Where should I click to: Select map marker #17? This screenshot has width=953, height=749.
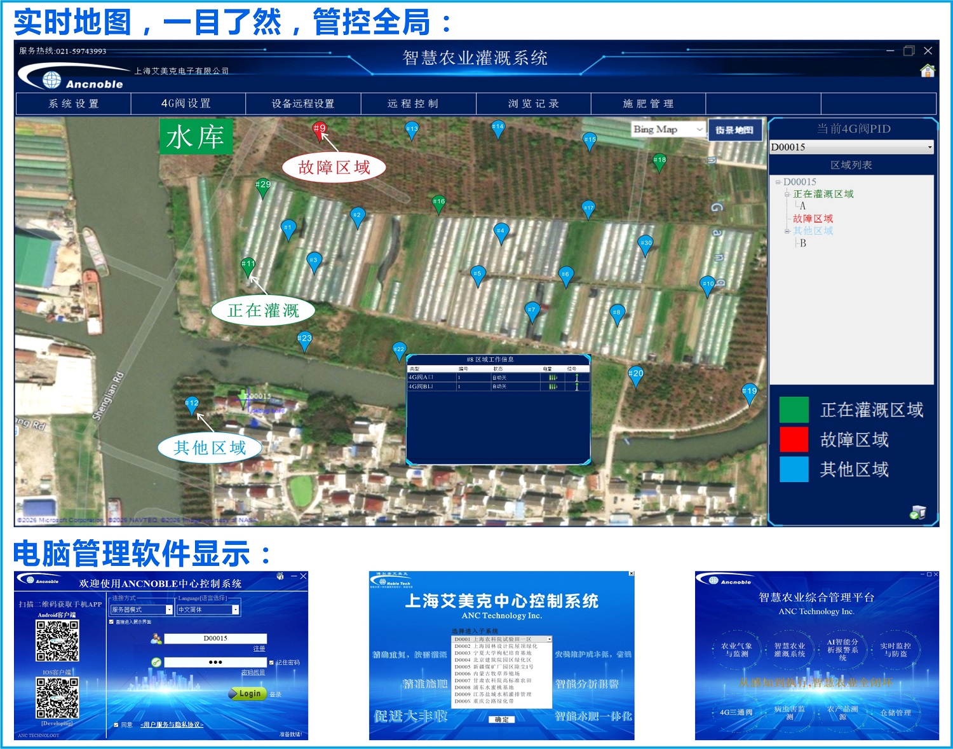pos(589,210)
